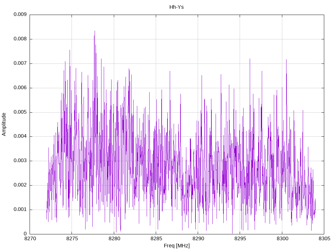Image resolution: width=333 pixels, height=250 pixels.
Task: Click the 8300 x-axis tick label
Action: tap(283, 239)
